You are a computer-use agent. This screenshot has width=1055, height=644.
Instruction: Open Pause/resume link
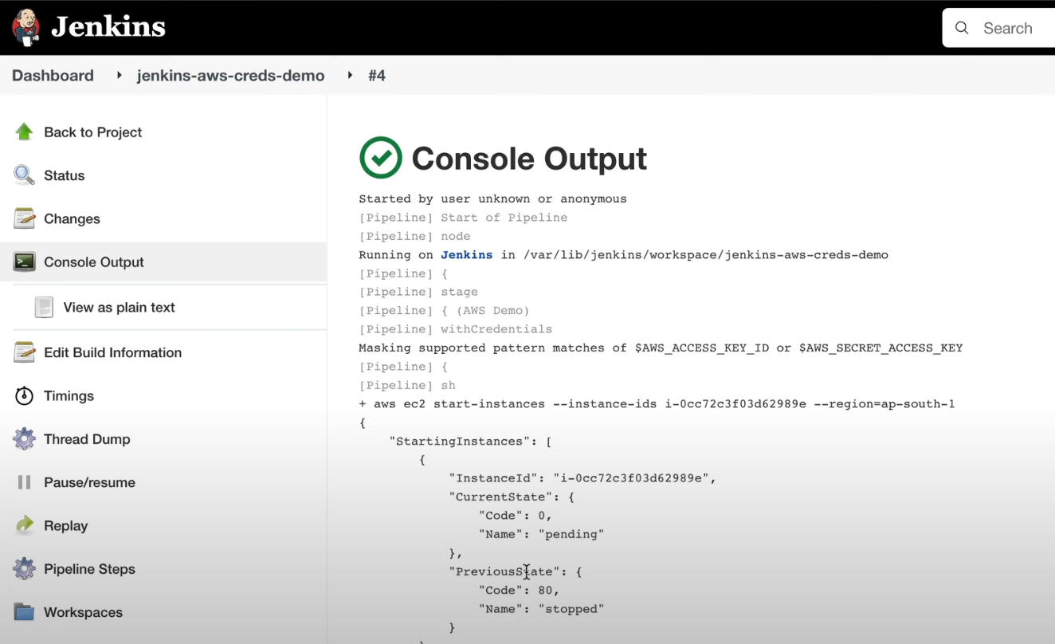coord(90,482)
